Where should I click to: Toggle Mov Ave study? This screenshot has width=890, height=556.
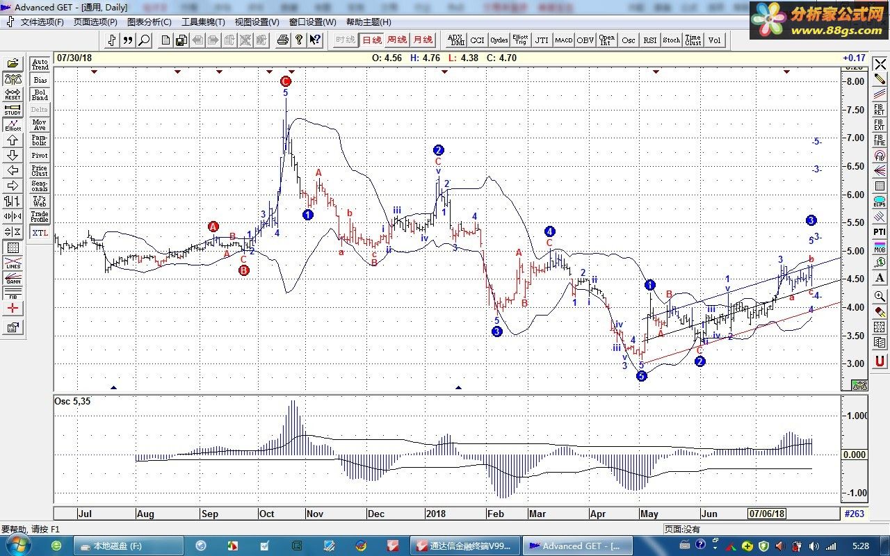(40, 125)
